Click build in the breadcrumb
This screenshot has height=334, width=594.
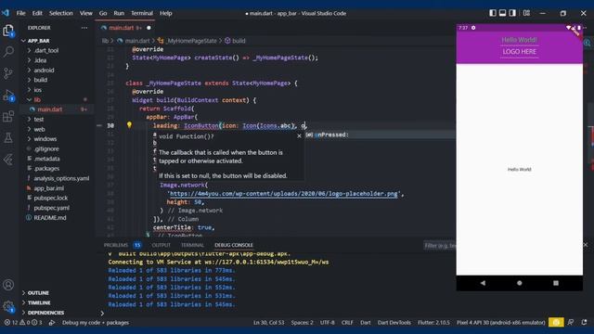tap(239, 41)
